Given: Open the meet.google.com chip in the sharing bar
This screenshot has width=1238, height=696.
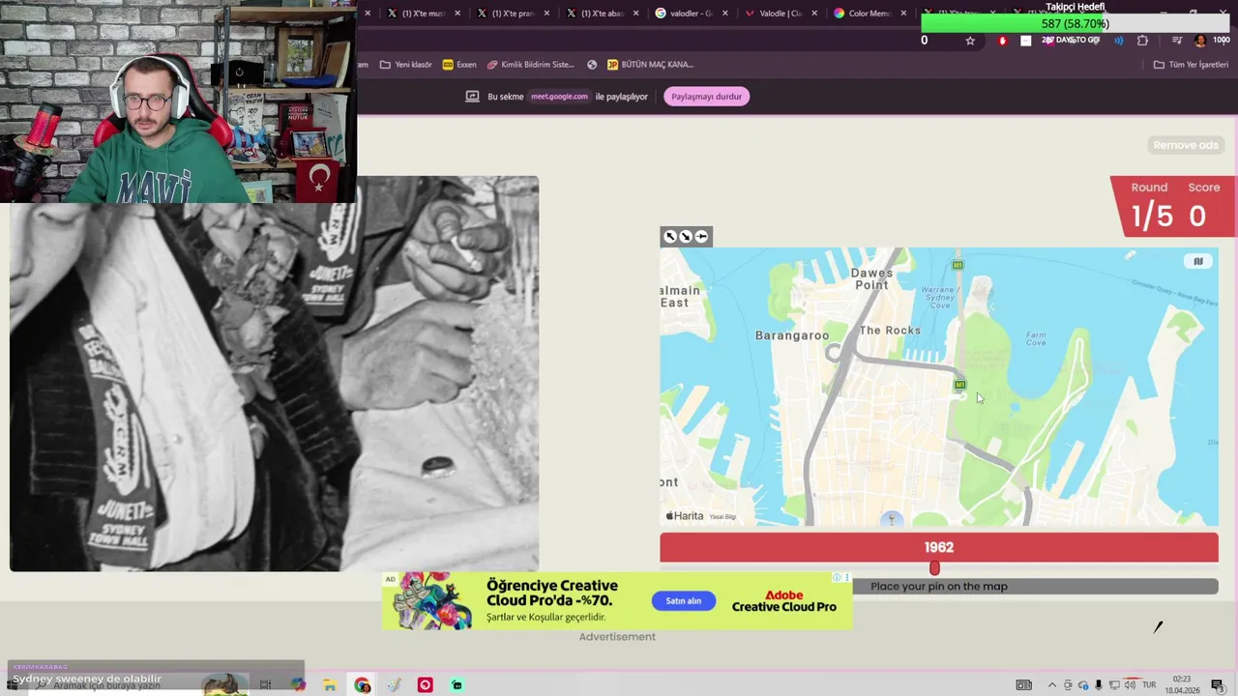Looking at the screenshot, I should (559, 97).
